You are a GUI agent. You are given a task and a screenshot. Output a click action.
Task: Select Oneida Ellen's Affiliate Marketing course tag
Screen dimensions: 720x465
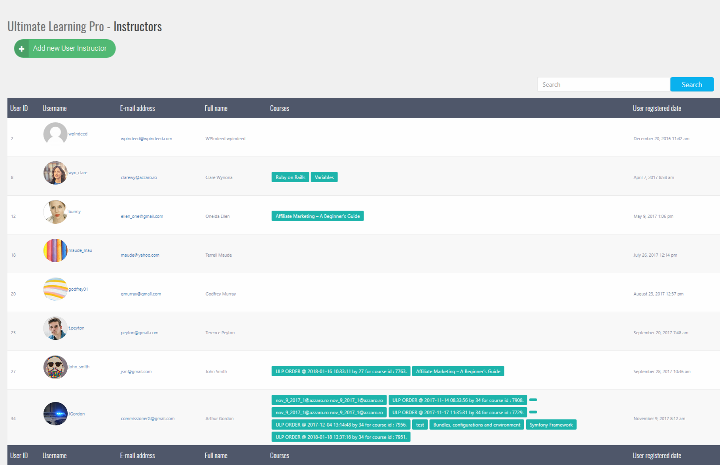point(318,216)
